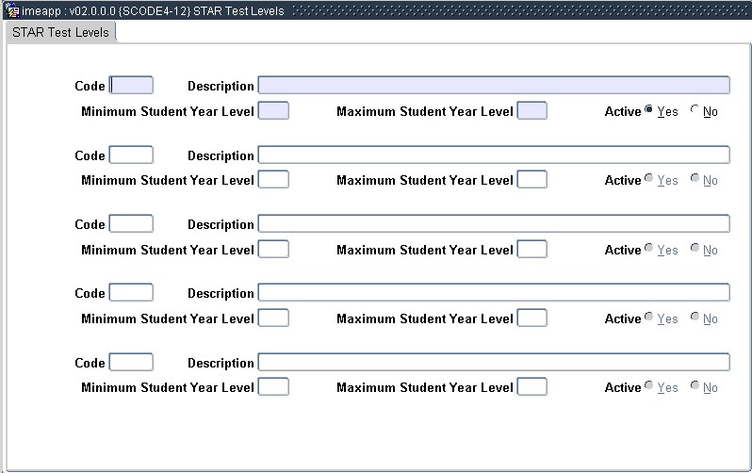Click first row Maximum Student Year Level box

pos(531,111)
